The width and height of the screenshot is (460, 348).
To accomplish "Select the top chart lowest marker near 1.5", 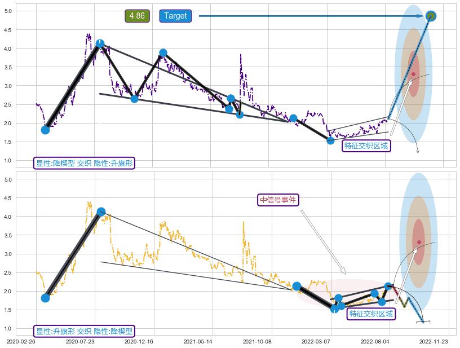I will (330, 140).
